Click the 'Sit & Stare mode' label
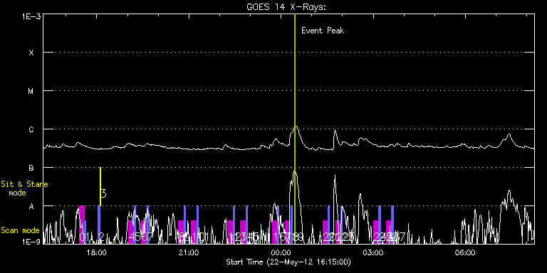This screenshot has height=273, width=547. tap(24, 188)
